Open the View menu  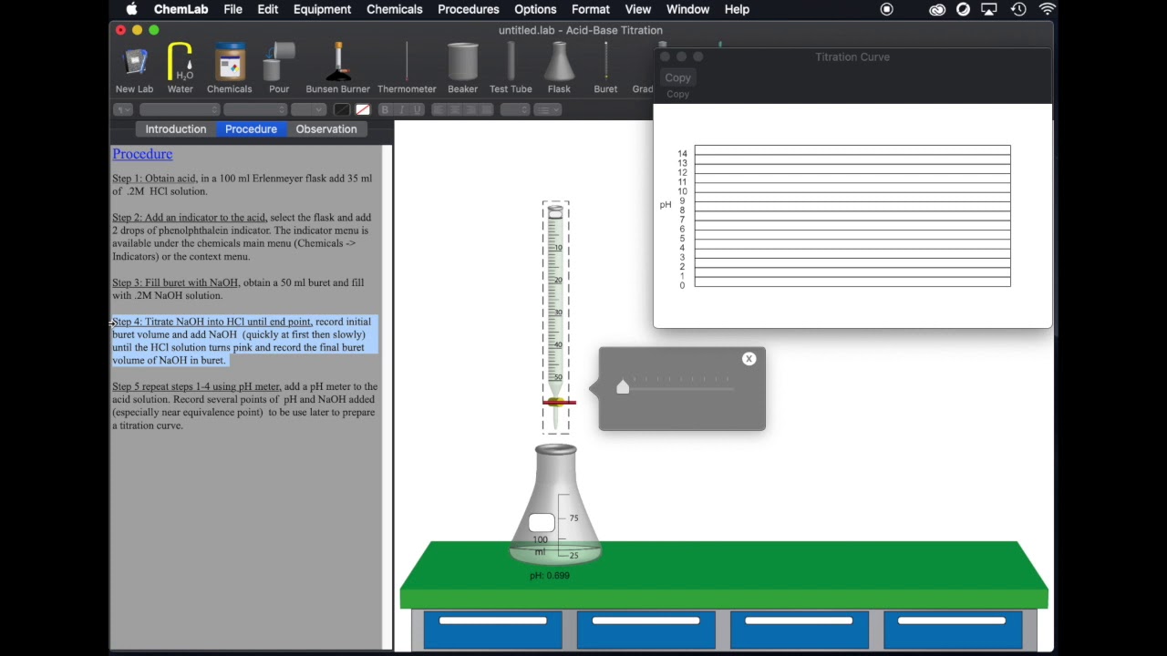pos(637,9)
